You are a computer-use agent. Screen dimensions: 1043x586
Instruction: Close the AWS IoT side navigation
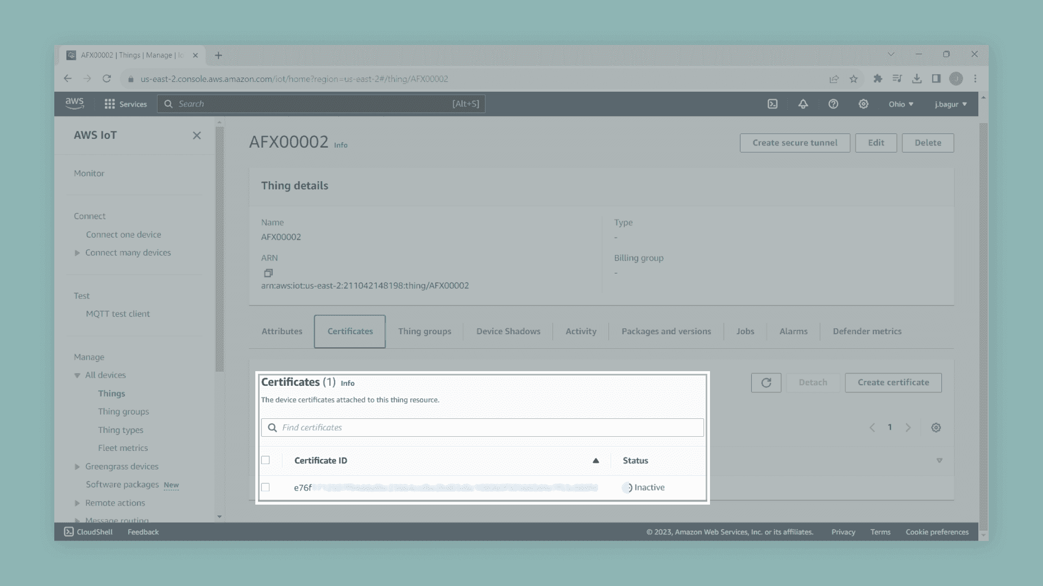(x=197, y=136)
